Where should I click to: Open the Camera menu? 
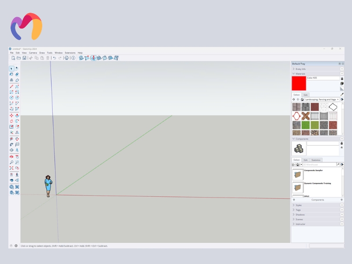pos(33,52)
